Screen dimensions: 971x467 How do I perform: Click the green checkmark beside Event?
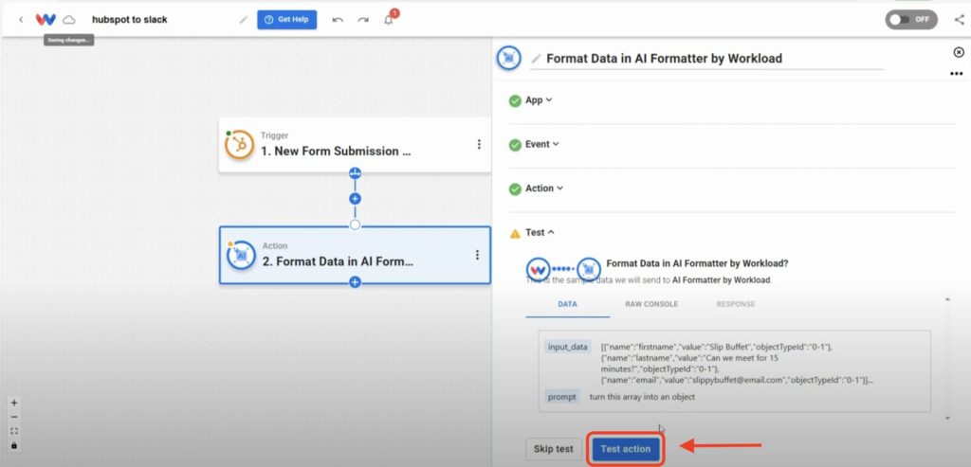(x=515, y=145)
